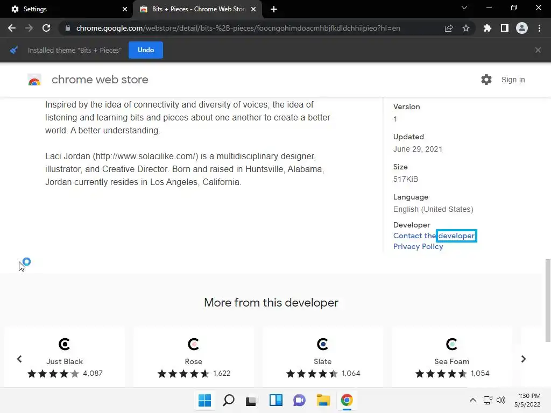Show next themes in the carousel
Image resolution: width=551 pixels, height=413 pixels.
point(523,359)
